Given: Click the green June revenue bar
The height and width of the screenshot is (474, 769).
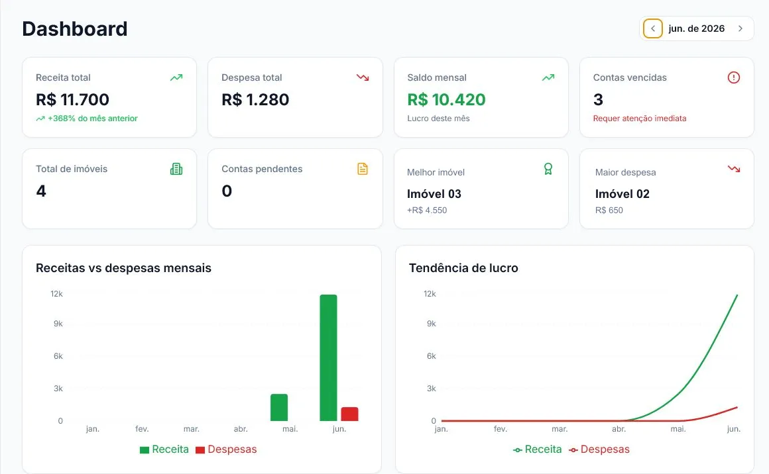Looking at the screenshot, I should 329,357.
